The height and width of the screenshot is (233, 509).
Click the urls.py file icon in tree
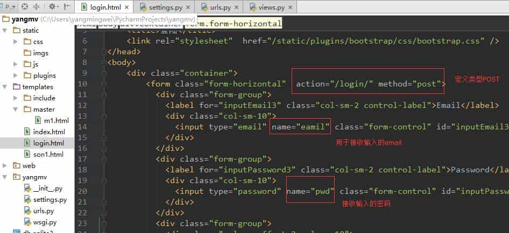tap(28, 211)
